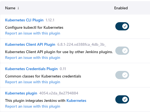Click the sort arrow beside Name
The height and width of the screenshot is (112, 150).
18,8
